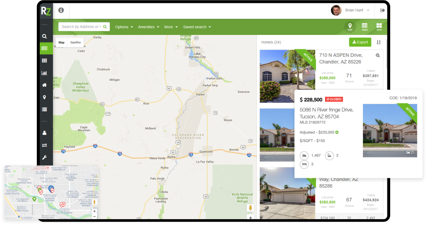Click the MLS 21829772 text
This screenshot has width=427, height=225.
click(x=313, y=122)
